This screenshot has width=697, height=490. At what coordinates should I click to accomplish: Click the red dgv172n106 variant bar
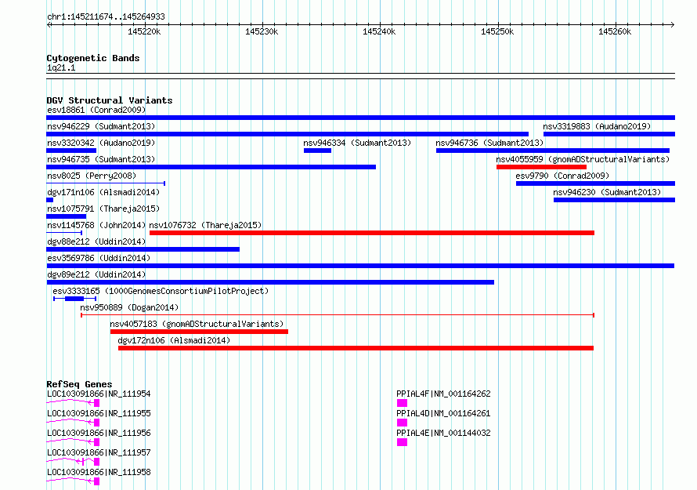point(356,348)
